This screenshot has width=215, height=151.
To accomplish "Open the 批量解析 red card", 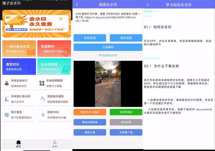I will click(x=54, y=48).
